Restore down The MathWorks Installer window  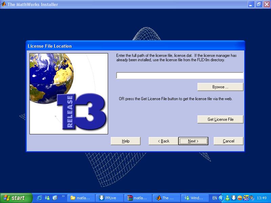point(259,4)
